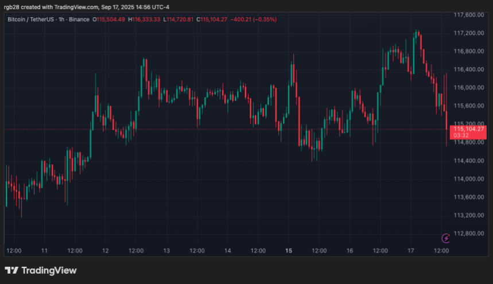This screenshot has width=493, height=284.
Task: Click the close price value C115,104.27
Action: tap(212, 20)
